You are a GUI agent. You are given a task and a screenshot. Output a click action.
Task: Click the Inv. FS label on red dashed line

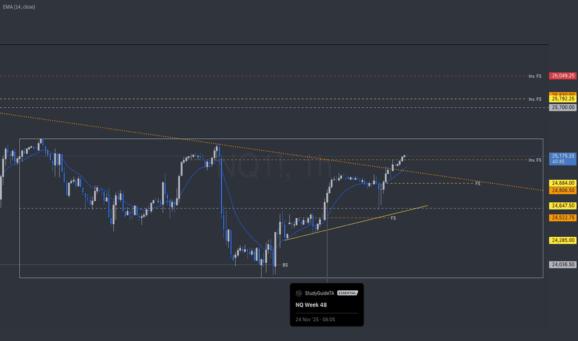[x=535, y=76]
